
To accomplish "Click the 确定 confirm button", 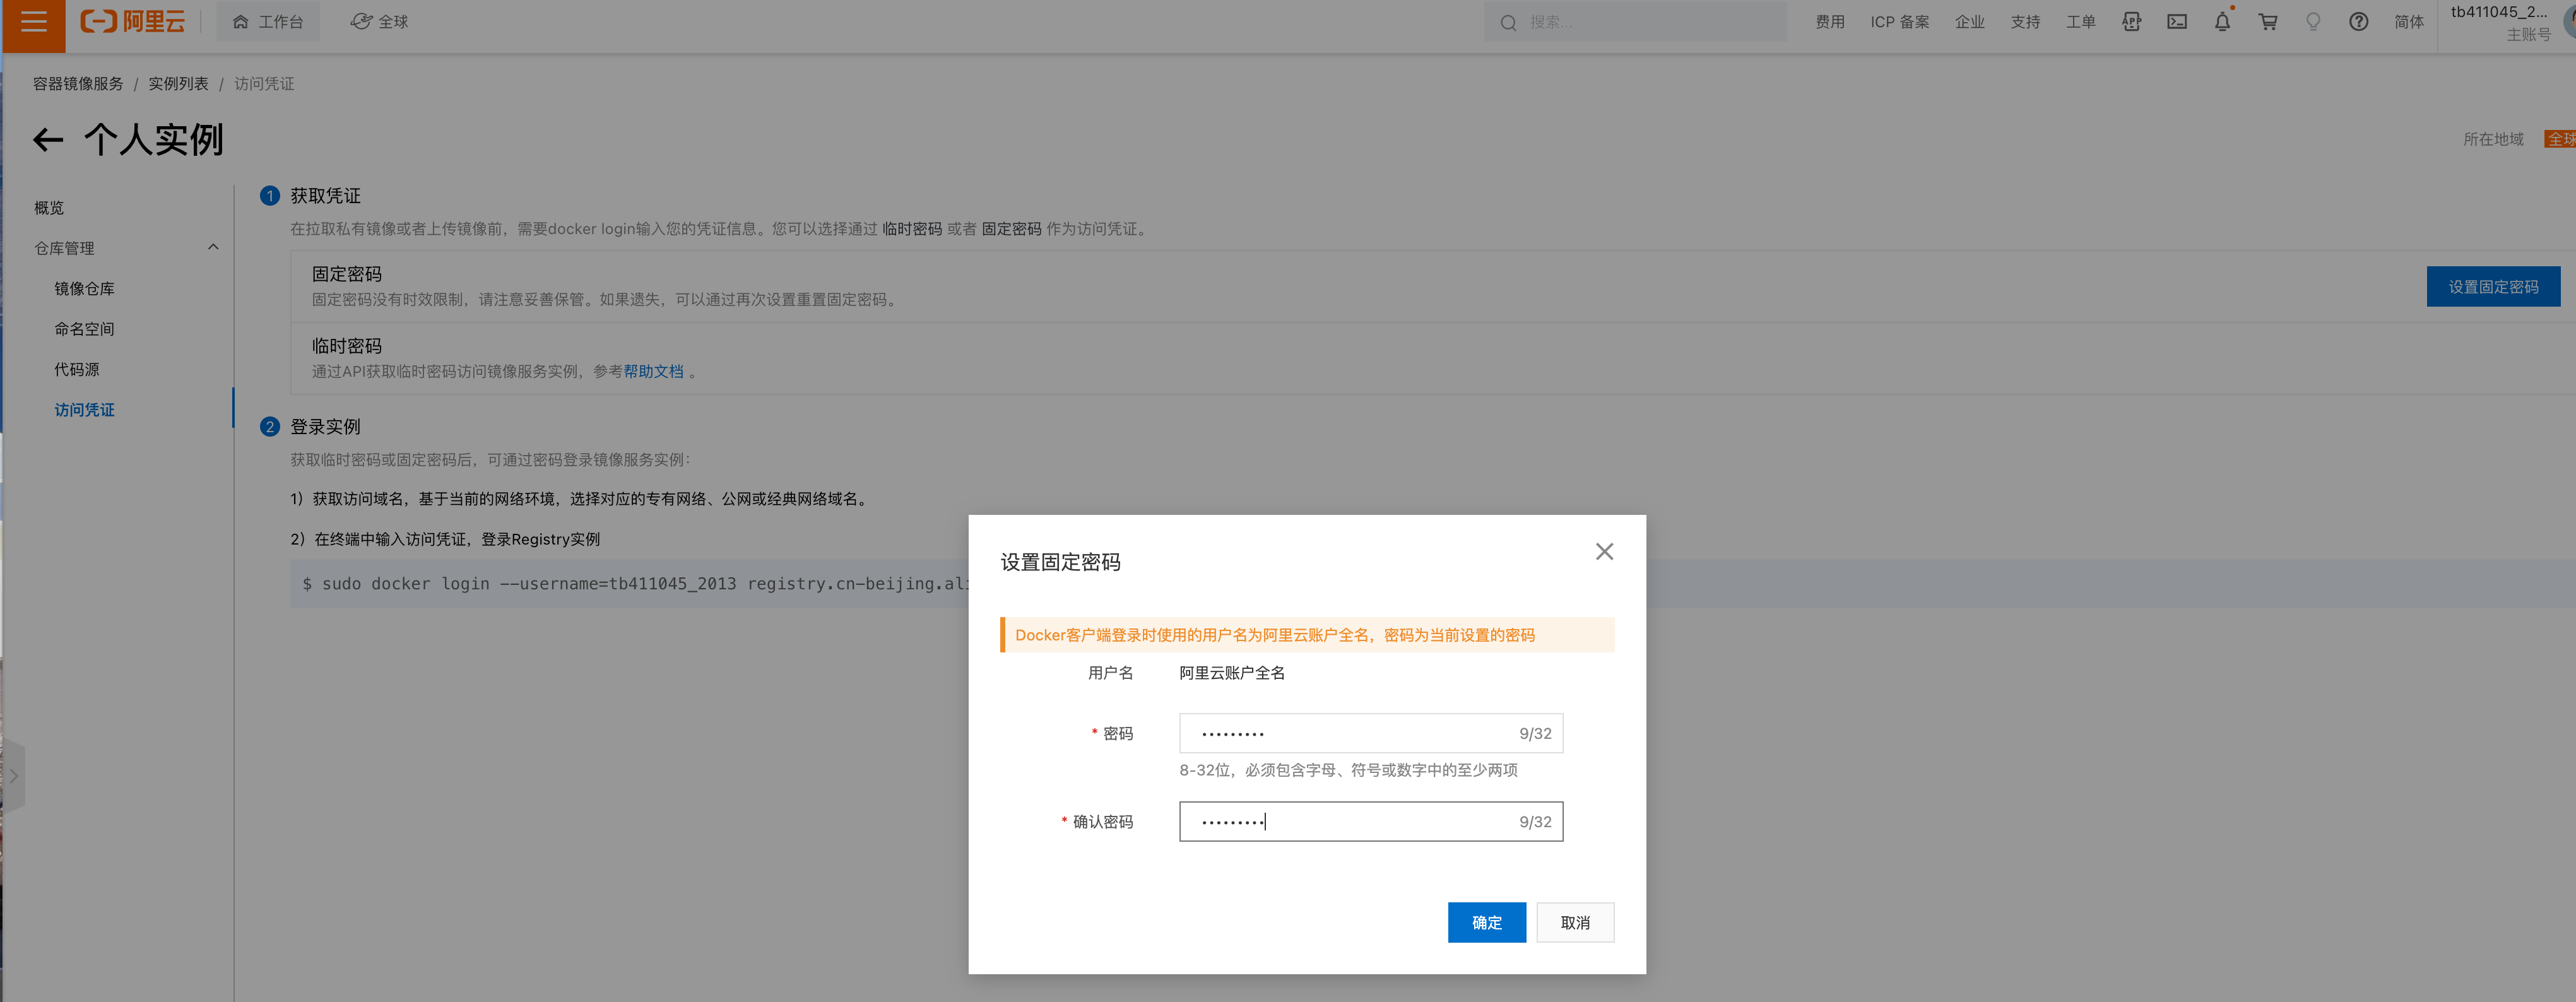I will [x=1486, y=922].
